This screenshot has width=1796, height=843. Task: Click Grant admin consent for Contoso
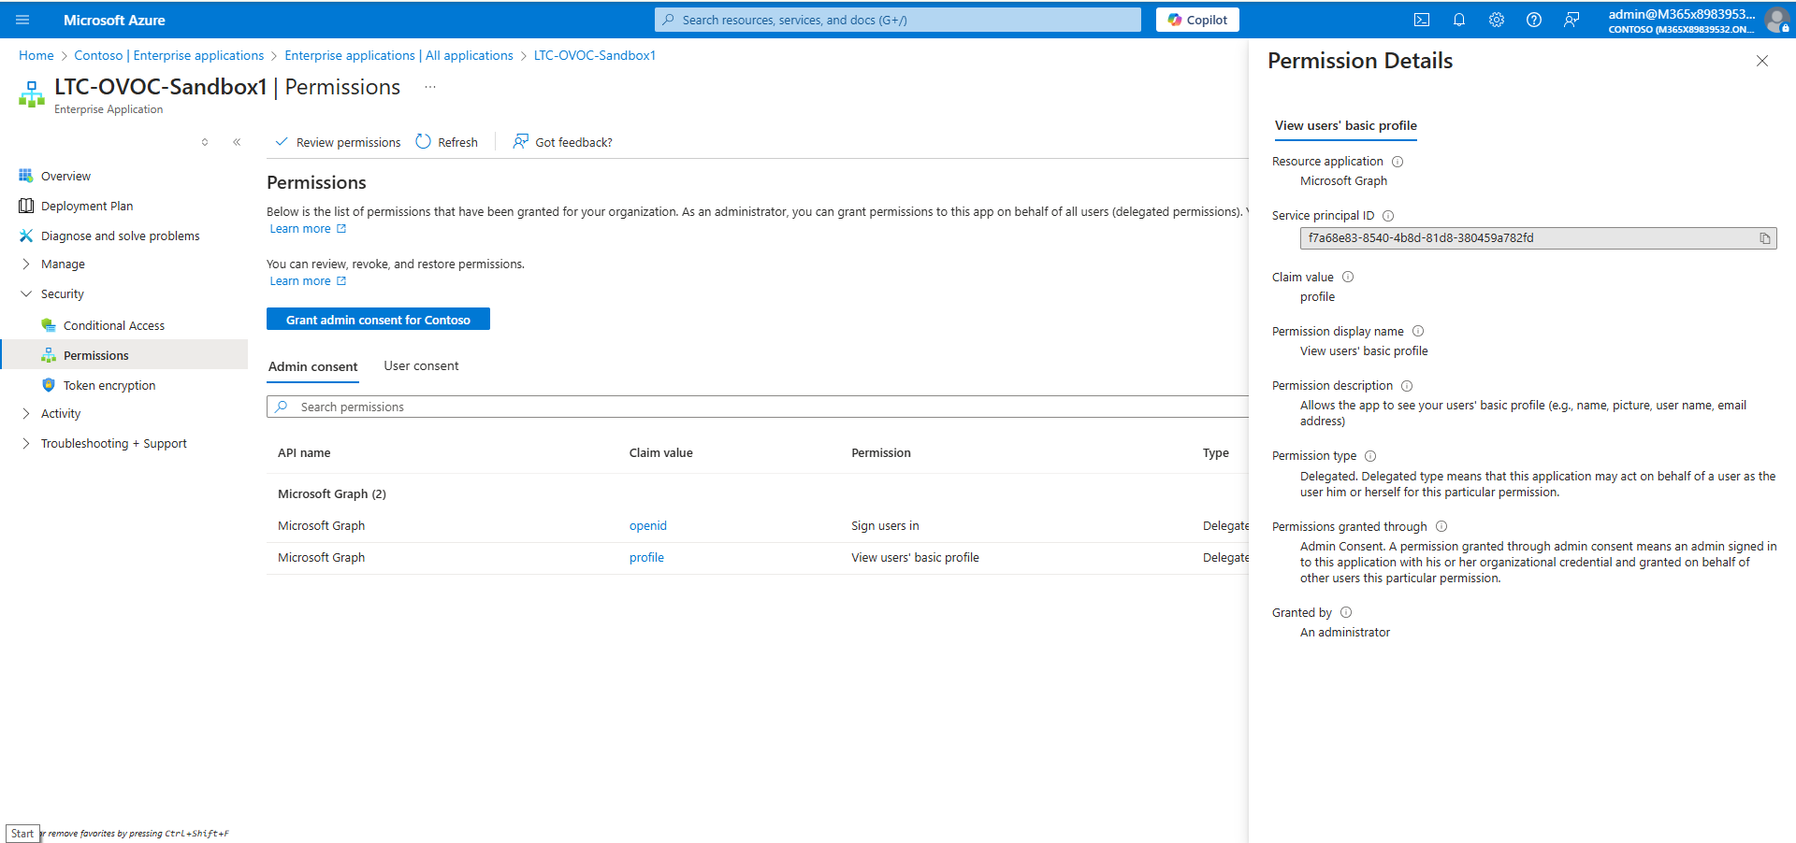pos(378,320)
